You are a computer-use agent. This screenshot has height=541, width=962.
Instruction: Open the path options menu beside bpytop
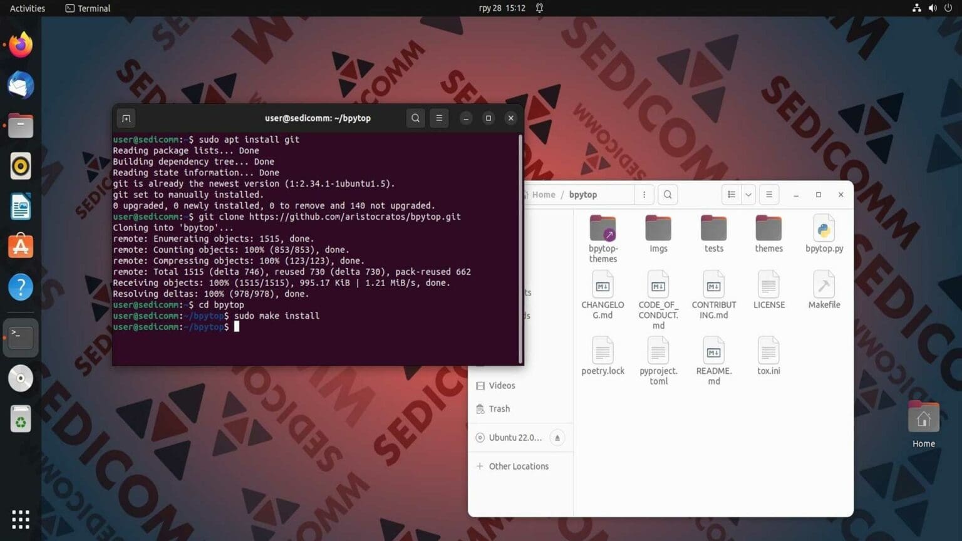(644, 195)
